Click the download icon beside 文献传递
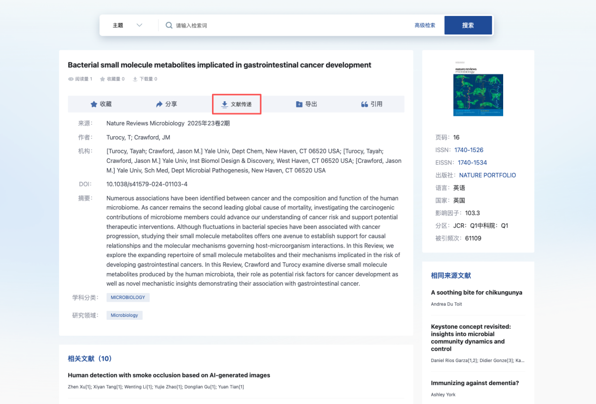The width and height of the screenshot is (596, 404). (225, 104)
